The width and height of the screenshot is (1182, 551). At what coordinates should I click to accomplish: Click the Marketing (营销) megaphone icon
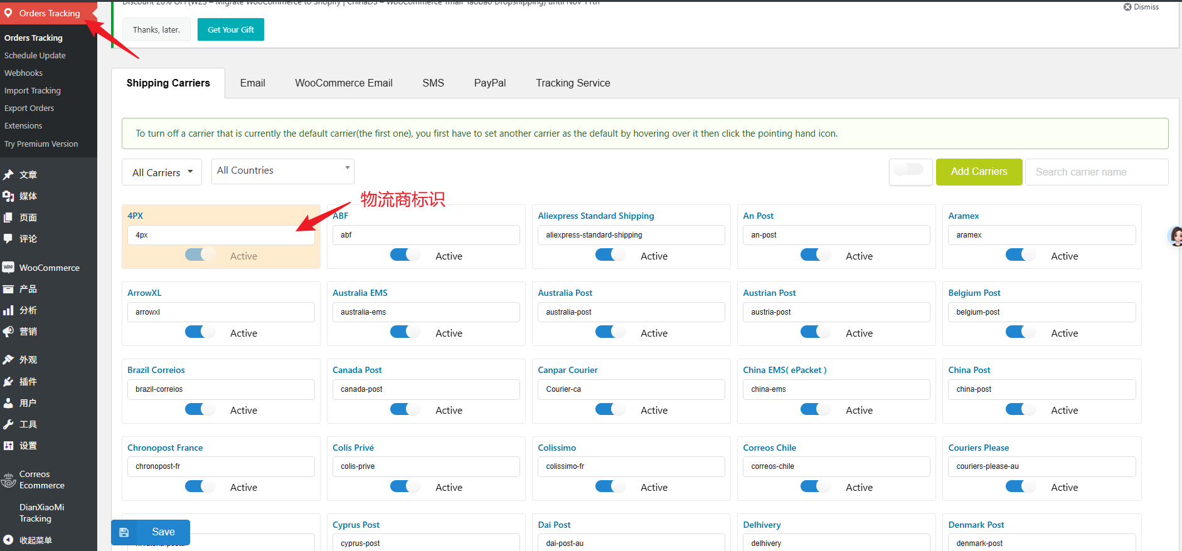tap(8, 332)
